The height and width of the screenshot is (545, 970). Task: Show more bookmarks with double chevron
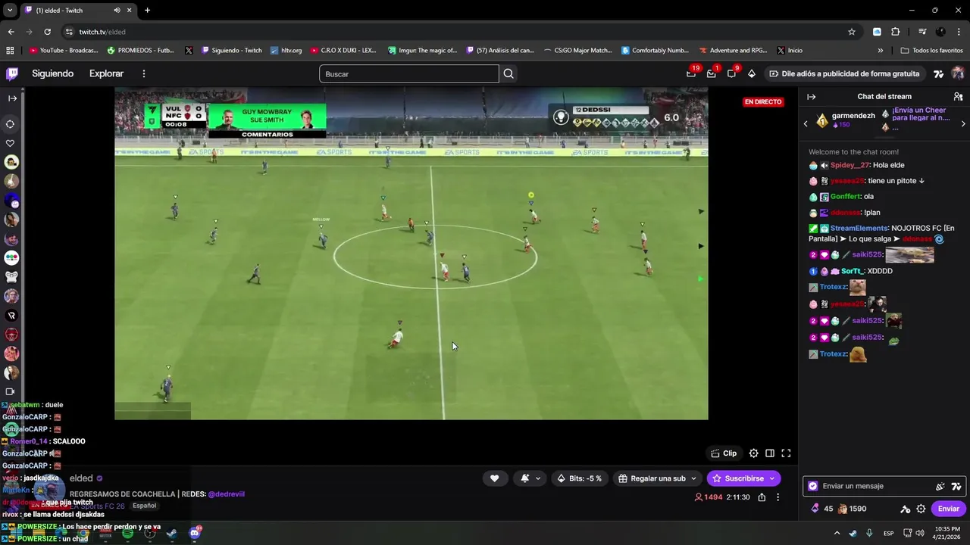coord(880,51)
